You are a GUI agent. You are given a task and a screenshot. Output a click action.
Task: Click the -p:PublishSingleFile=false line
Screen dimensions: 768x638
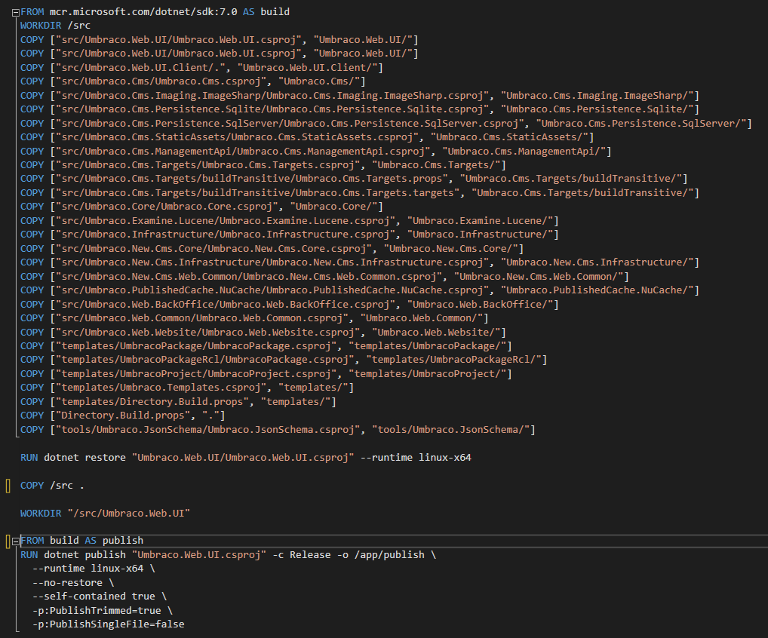[108, 624]
